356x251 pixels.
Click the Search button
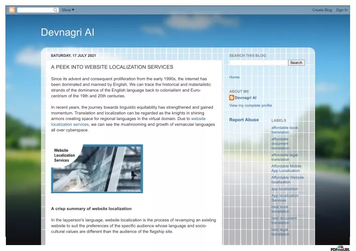tap(296, 63)
